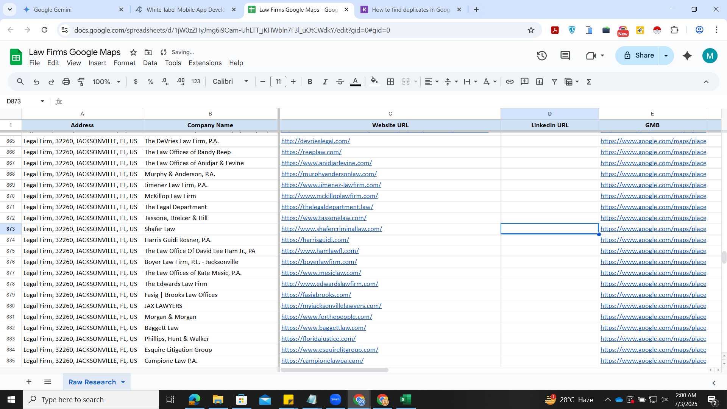Activate the Paint format roller
Image resolution: width=727 pixels, height=409 pixels.
click(x=81, y=81)
